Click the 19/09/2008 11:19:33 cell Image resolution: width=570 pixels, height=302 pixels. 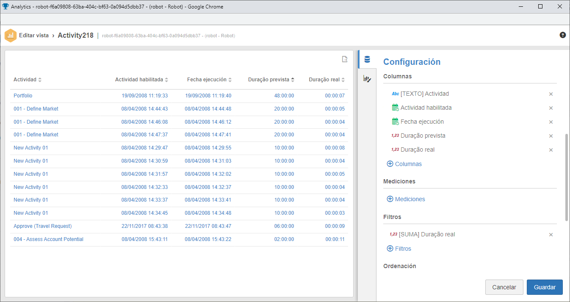click(x=145, y=96)
